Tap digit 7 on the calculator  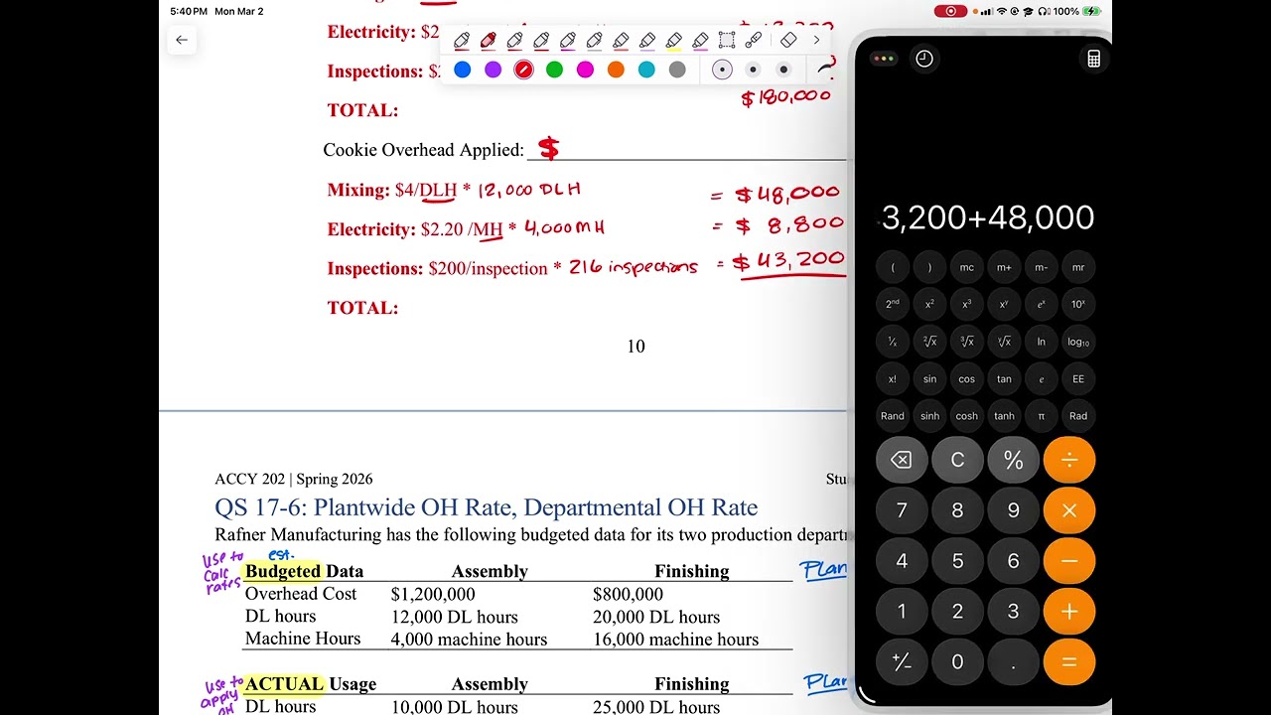(902, 510)
